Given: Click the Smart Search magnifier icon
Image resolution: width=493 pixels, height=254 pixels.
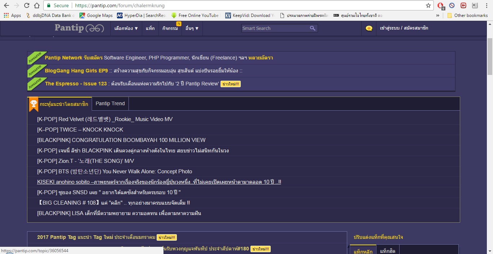Looking at the screenshot, I should [x=313, y=28].
